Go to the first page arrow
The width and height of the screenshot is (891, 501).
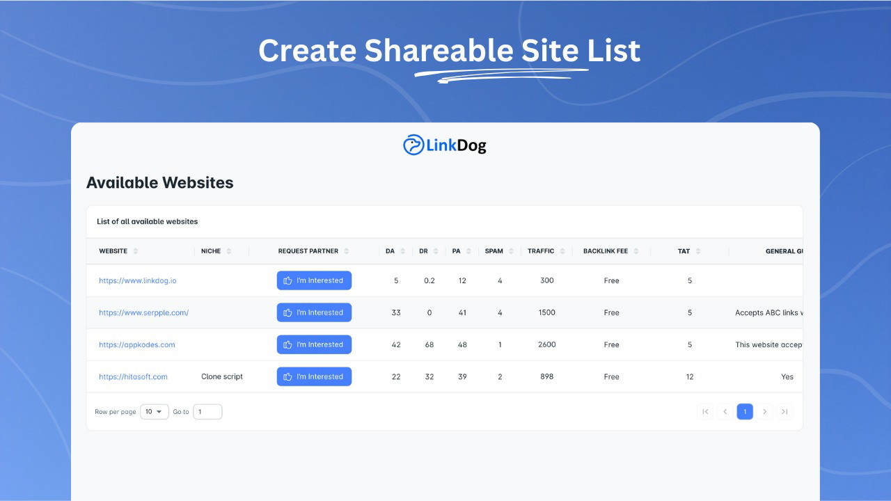[x=705, y=412]
